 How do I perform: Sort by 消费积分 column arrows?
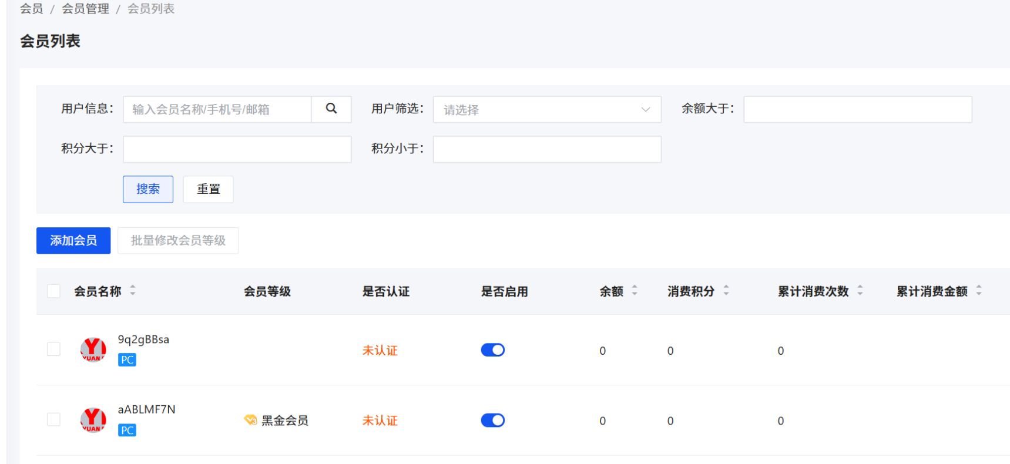point(726,290)
